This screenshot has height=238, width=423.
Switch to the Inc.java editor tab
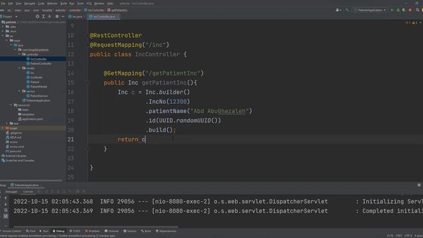click(x=75, y=17)
